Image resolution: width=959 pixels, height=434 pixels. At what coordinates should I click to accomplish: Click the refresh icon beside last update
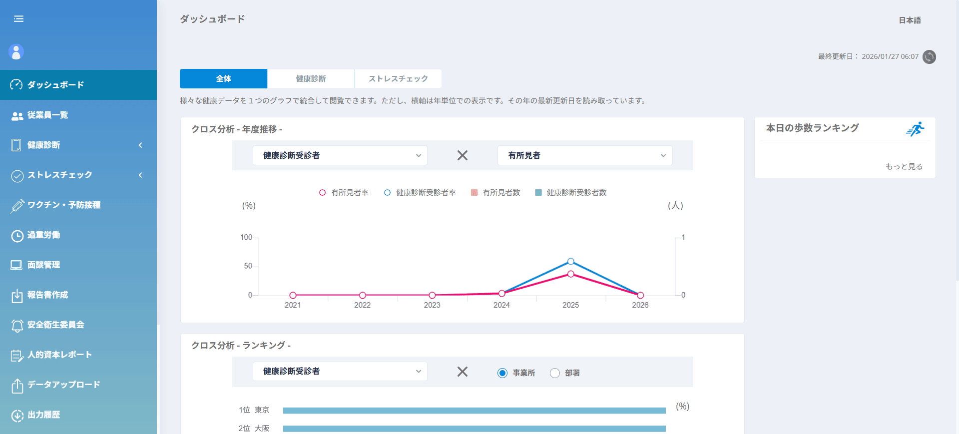pos(929,57)
